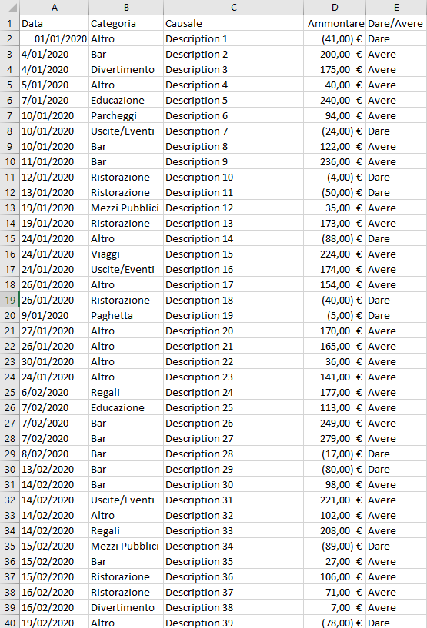This screenshot has height=628, width=427.
Task: Select column E header
Action: 396,7
